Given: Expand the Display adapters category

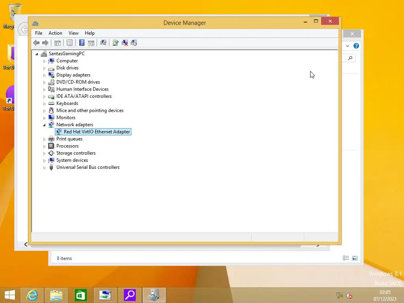Looking at the screenshot, I should click(44, 75).
